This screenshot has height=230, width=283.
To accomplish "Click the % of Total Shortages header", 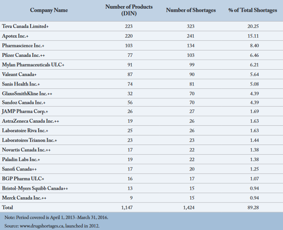I will (252, 10).
